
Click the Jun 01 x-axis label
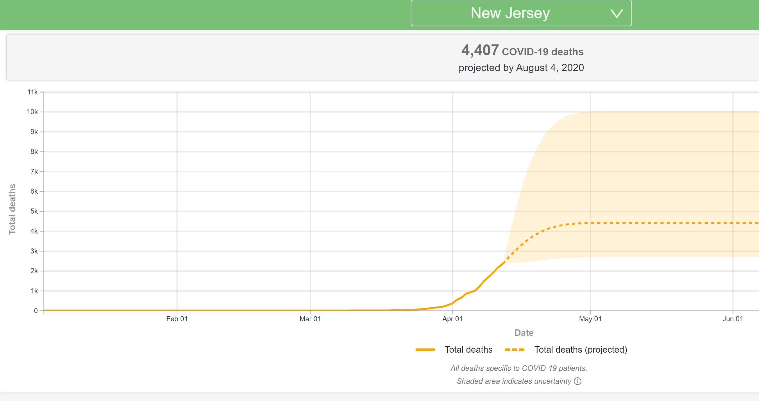733,319
